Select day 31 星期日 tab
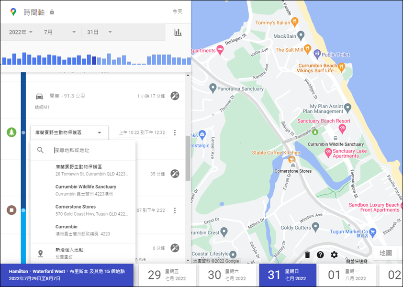 288,275
